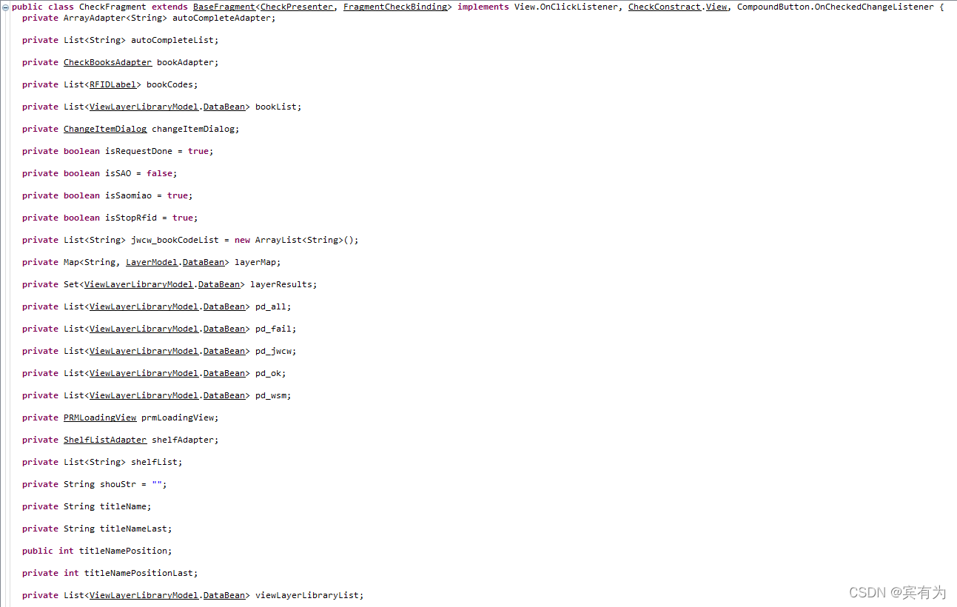957x607 pixels.
Task: Open ViewLayerLibraryModel link on pd_jwcw line
Action: click(144, 351)
